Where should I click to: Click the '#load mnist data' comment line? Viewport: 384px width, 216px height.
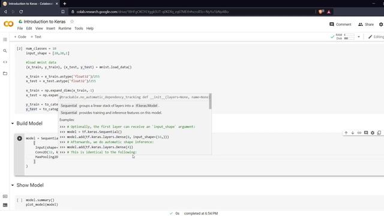[x=41, y=62]
